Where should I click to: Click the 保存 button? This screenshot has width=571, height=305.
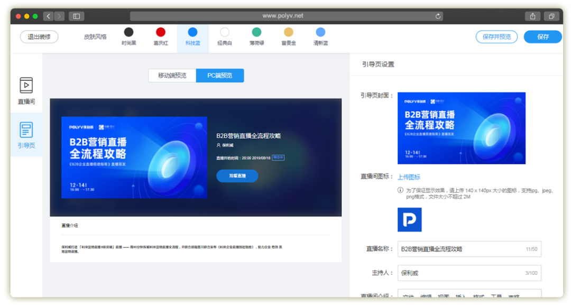(542, 37)
